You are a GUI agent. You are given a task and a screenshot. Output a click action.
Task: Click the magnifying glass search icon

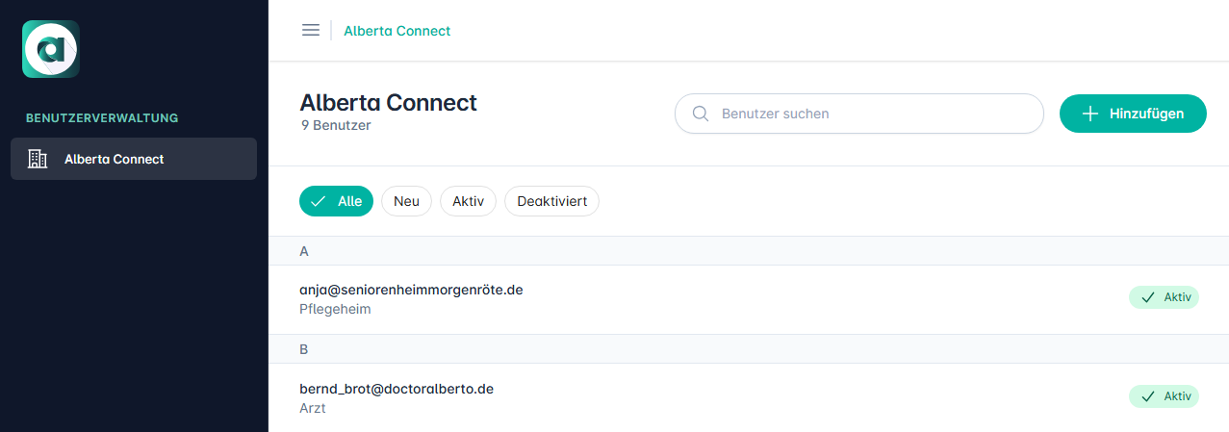(701, 114)
